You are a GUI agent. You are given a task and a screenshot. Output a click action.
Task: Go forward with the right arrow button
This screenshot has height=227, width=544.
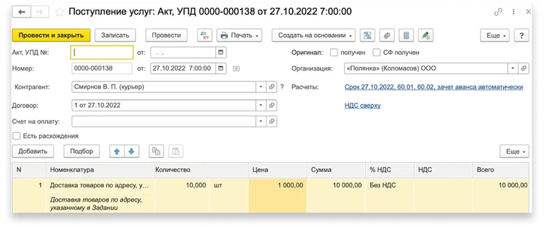pyautogui.click(x=40, y=12)
